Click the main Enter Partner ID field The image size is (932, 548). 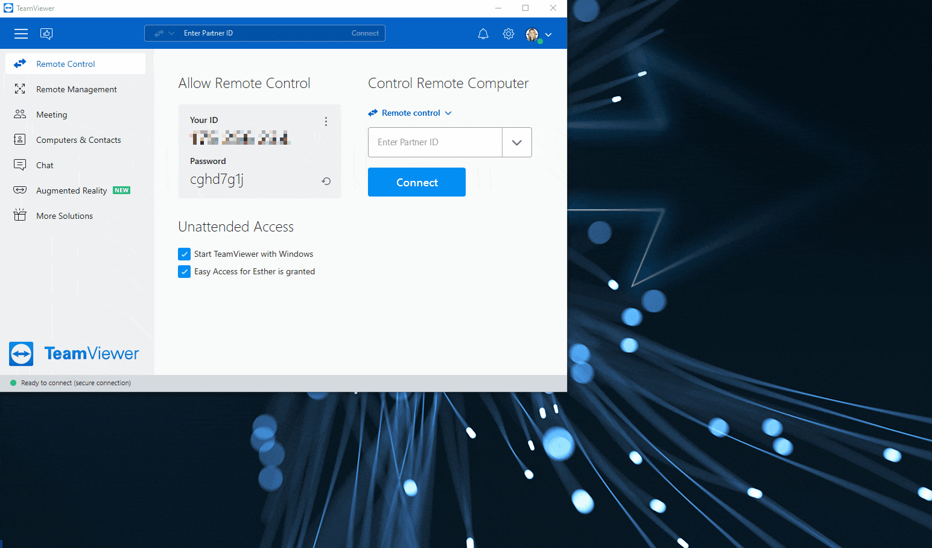coord(435,142)
